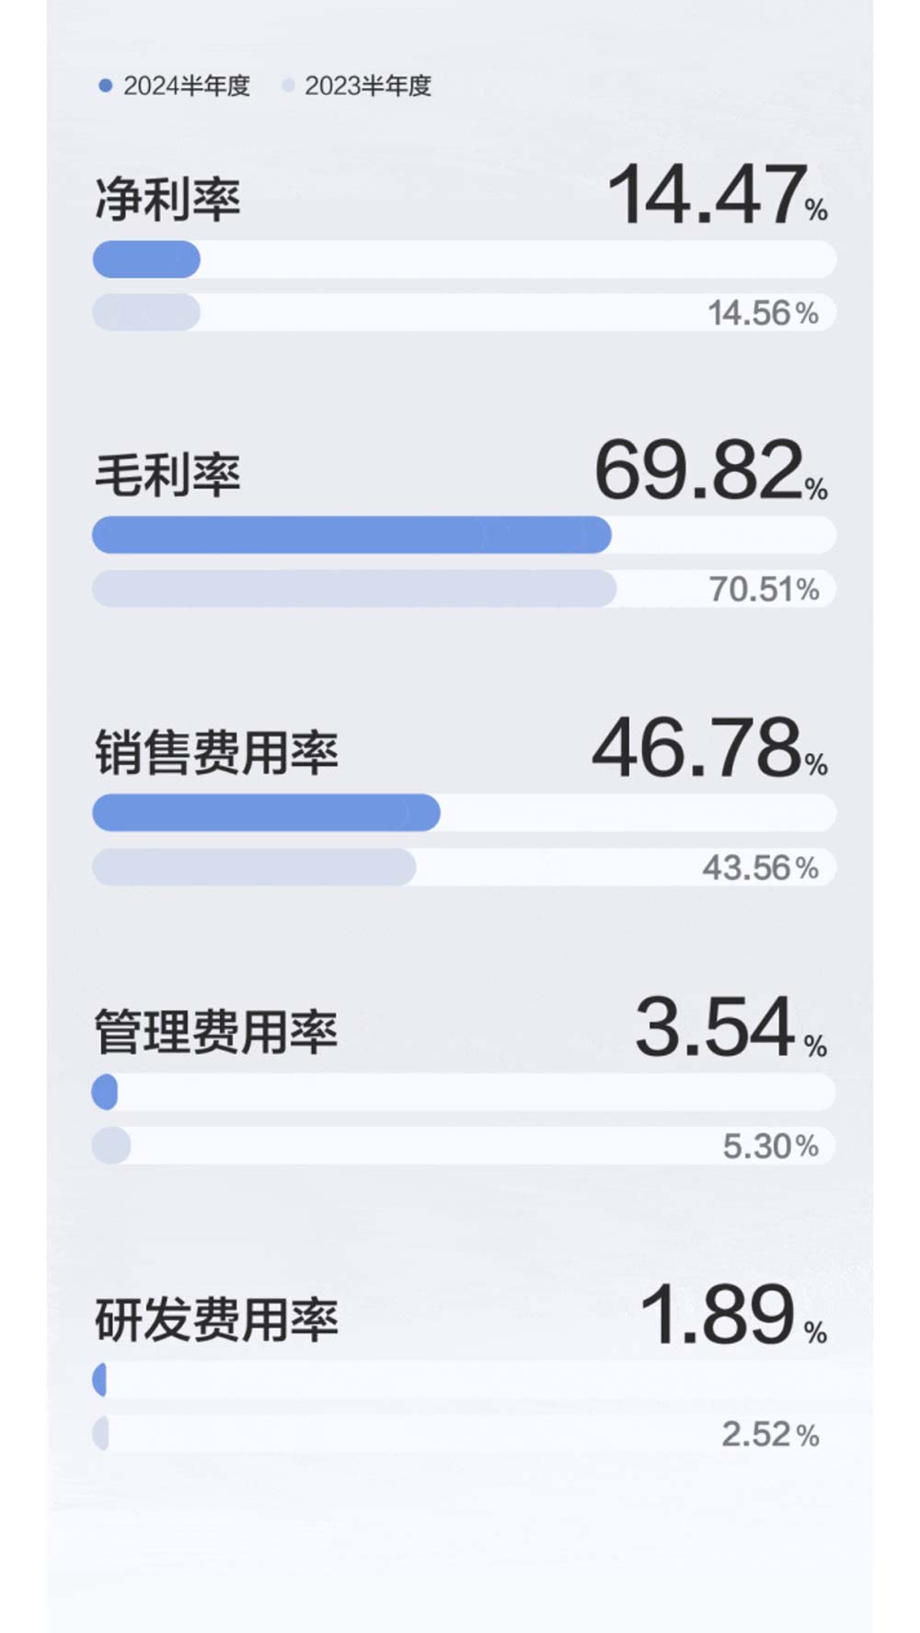Click the blue 销售费用率 2024 bar fill

click(266, 813)
